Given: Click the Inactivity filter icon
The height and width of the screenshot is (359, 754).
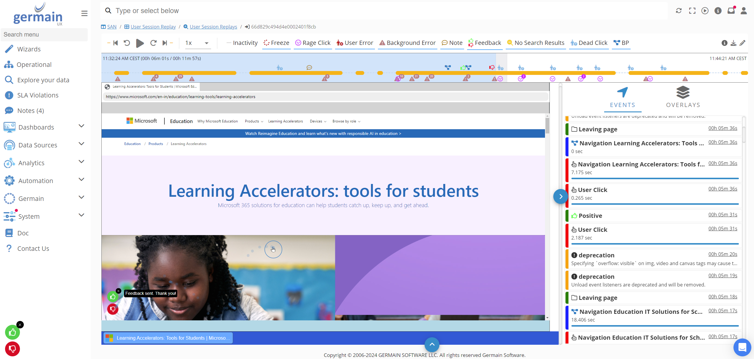Looking at the screenshot, I should 227,43.
